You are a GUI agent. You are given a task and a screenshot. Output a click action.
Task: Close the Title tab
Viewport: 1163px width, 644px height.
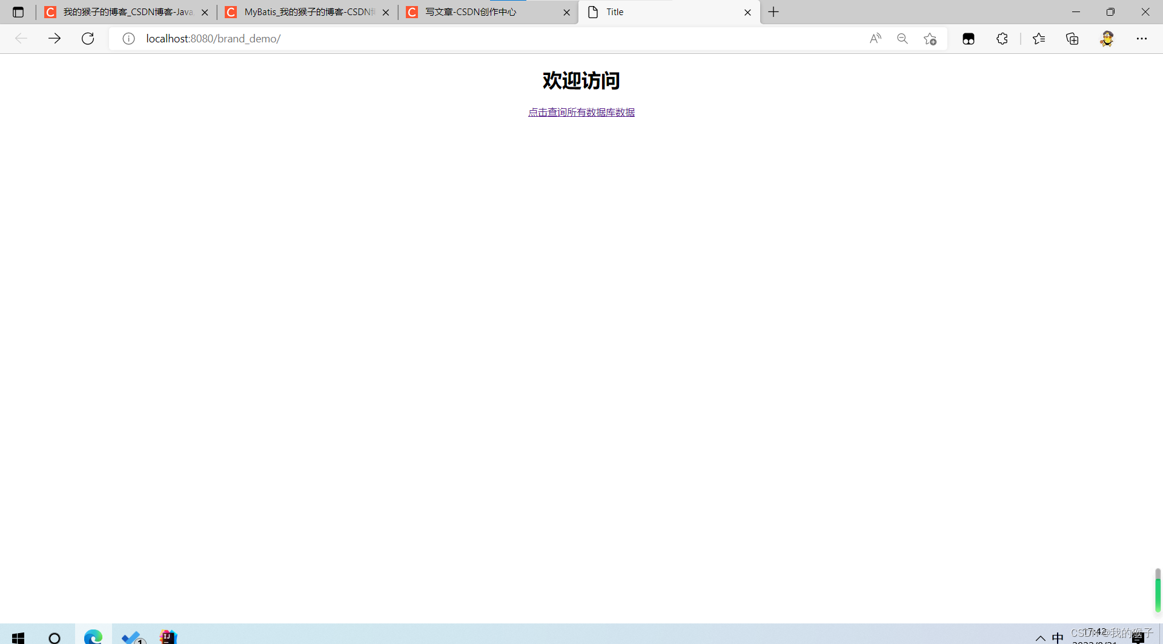[x=747, y=12]
